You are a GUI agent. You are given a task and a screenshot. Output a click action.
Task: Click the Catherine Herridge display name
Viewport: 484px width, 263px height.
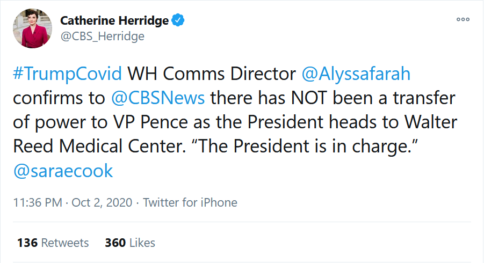114,20
